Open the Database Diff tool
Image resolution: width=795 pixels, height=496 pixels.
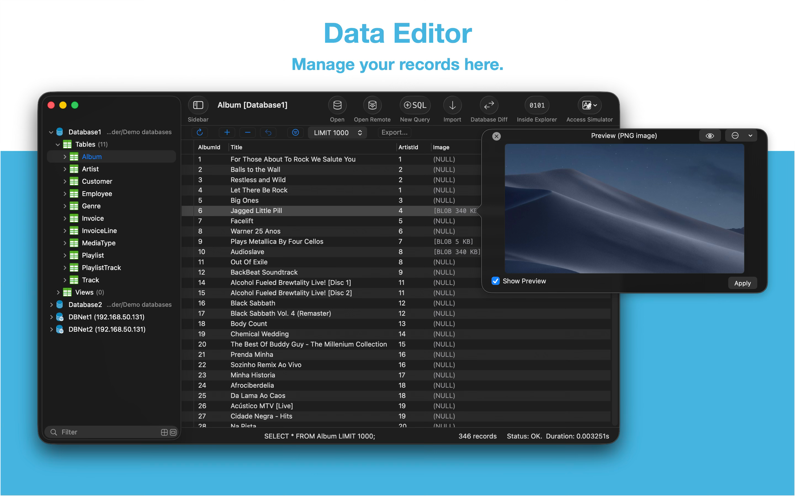click(x=489, y=105)
